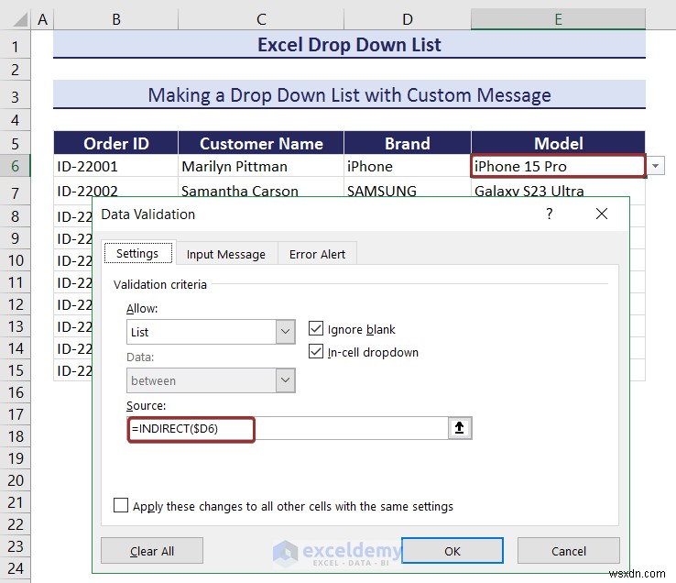Screen dimensions: 676x583
Task: Select row 13 header
Action: point(15,326)
